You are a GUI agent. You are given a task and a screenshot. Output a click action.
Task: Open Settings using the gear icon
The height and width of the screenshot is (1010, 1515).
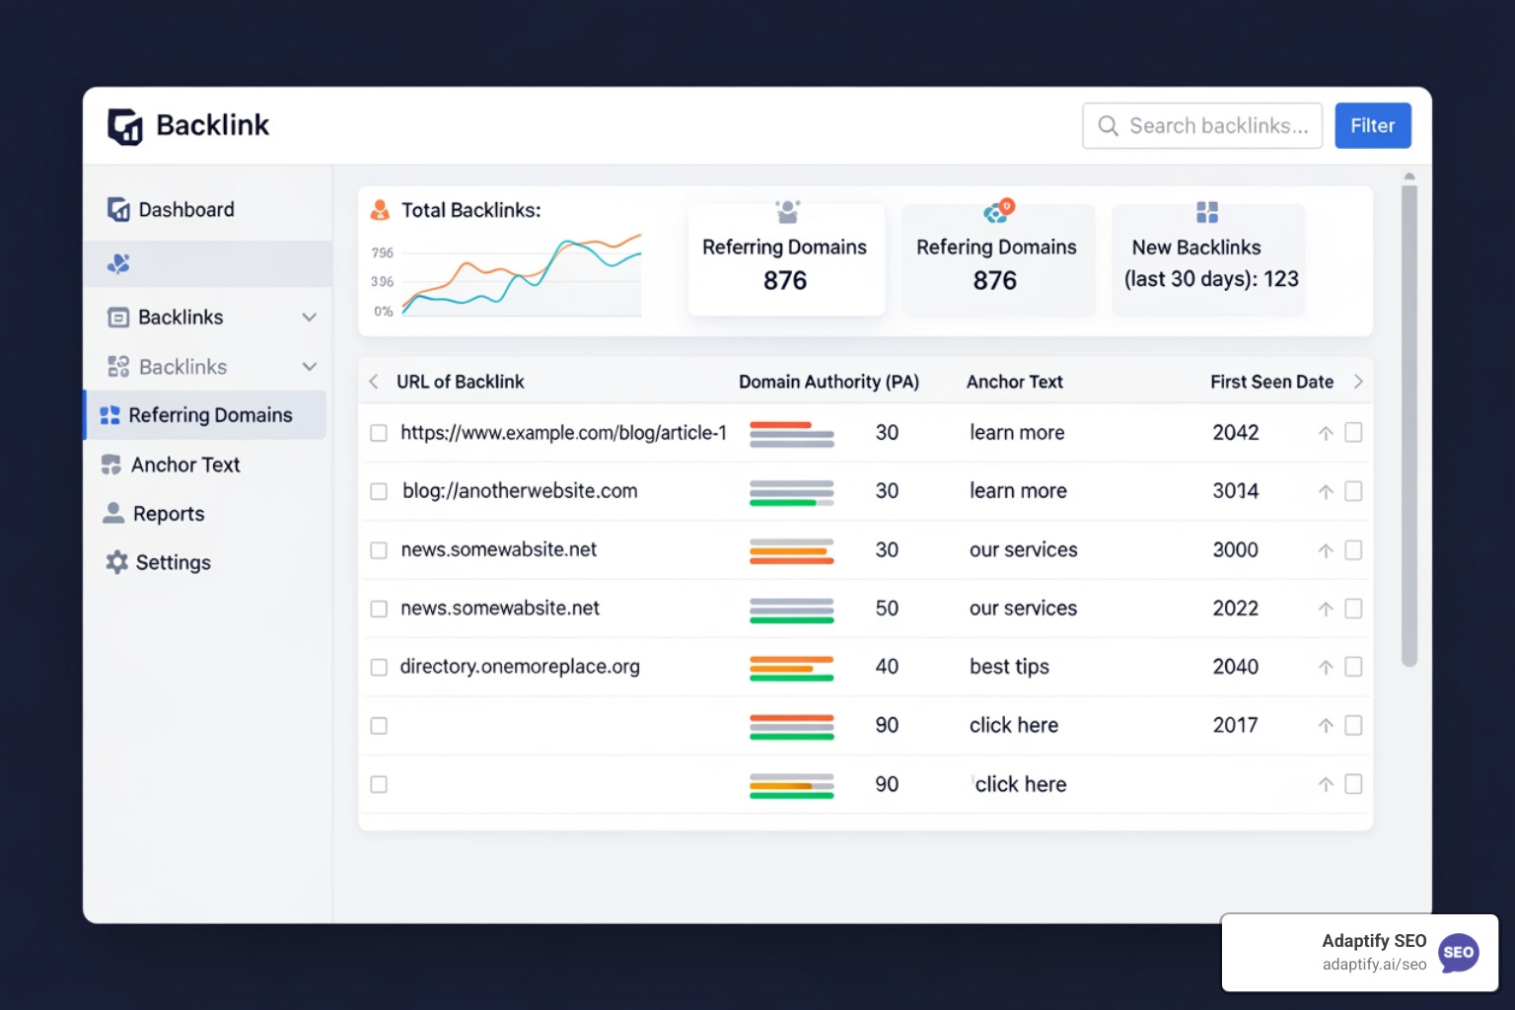(x=116, y=562)
